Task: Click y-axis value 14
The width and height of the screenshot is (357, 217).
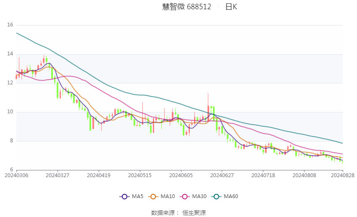Action: click(x=10, y=54)
